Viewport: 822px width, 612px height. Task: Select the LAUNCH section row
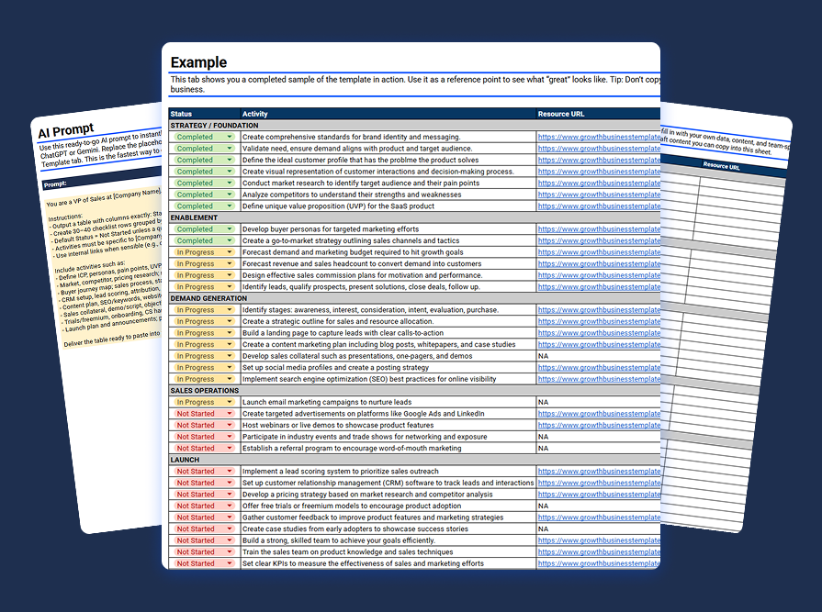tap(414, 459)
